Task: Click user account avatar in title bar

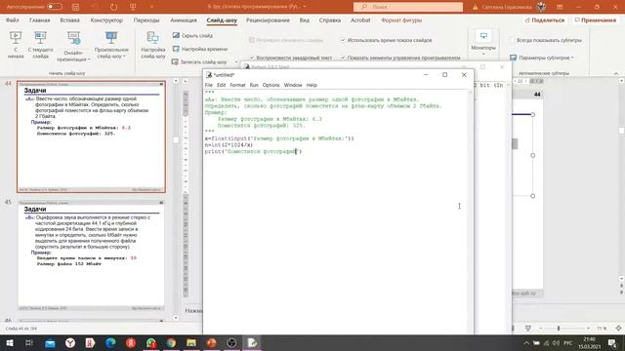Action: tap(541, 7)
